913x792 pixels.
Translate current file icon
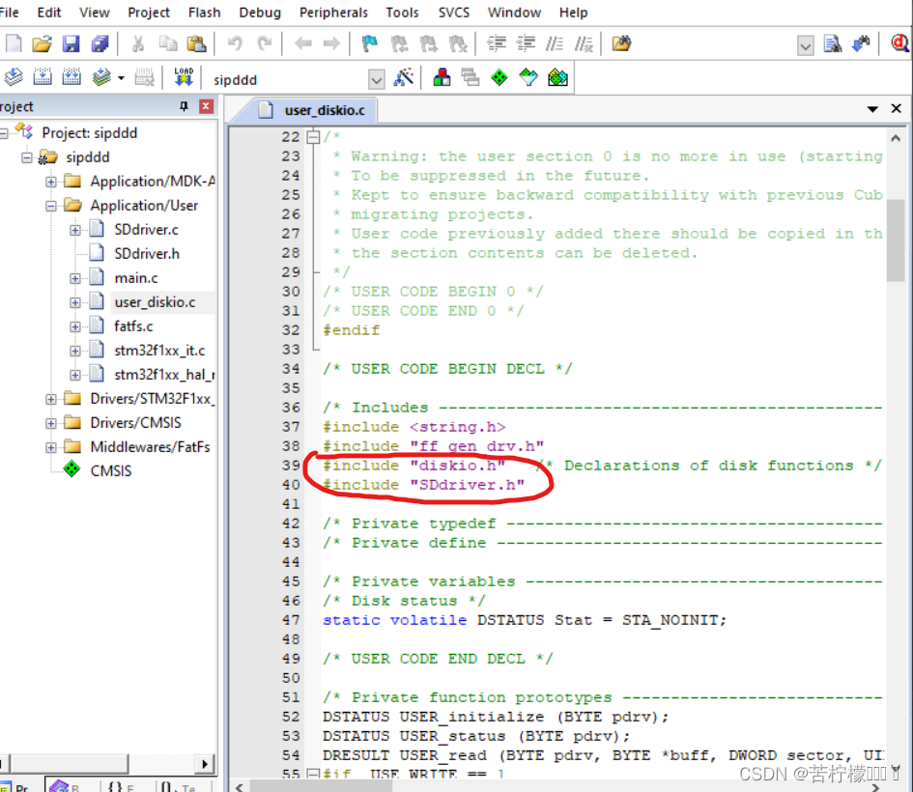(13, 77)
